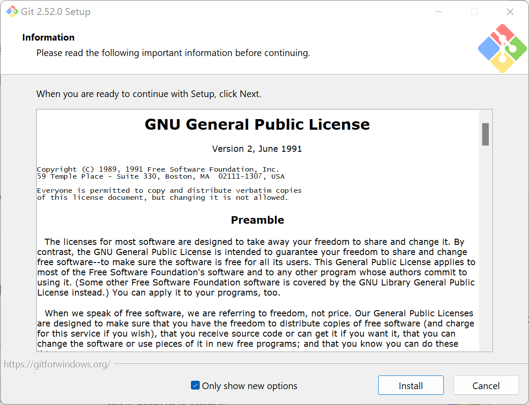Click the license text scrollbar thumb
Screen dimensions: 529x405
coord(485,134)
